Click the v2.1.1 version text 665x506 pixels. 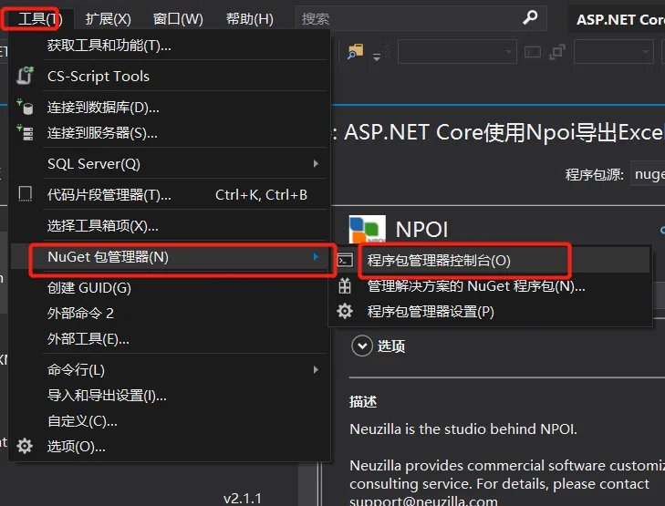(x=242, y=498)
